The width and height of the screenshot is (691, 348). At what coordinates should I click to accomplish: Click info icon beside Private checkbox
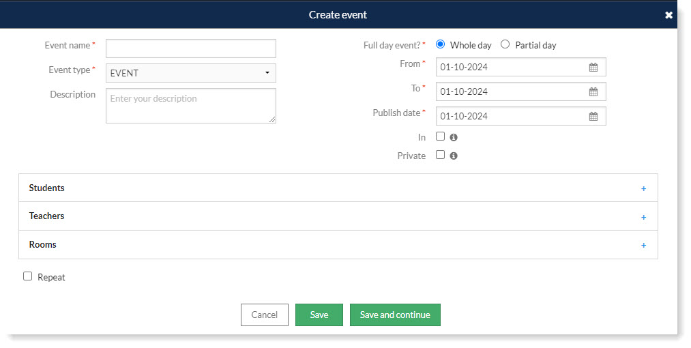point(454,156)
